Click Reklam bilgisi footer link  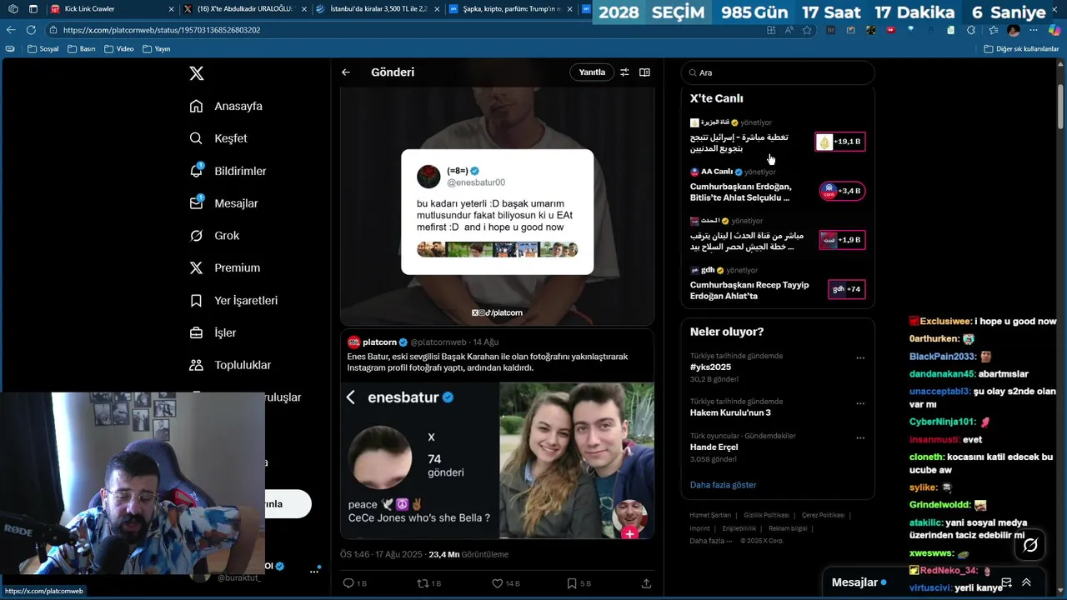coord(788,528)
